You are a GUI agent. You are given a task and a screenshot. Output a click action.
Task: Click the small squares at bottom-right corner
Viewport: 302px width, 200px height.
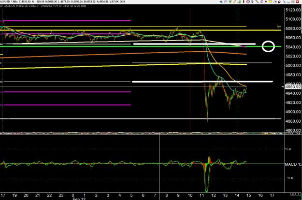point(296,194)
